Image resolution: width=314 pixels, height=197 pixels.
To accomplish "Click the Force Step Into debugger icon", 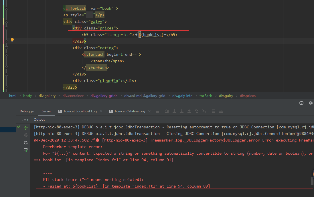I will click(x=182, y=111).
